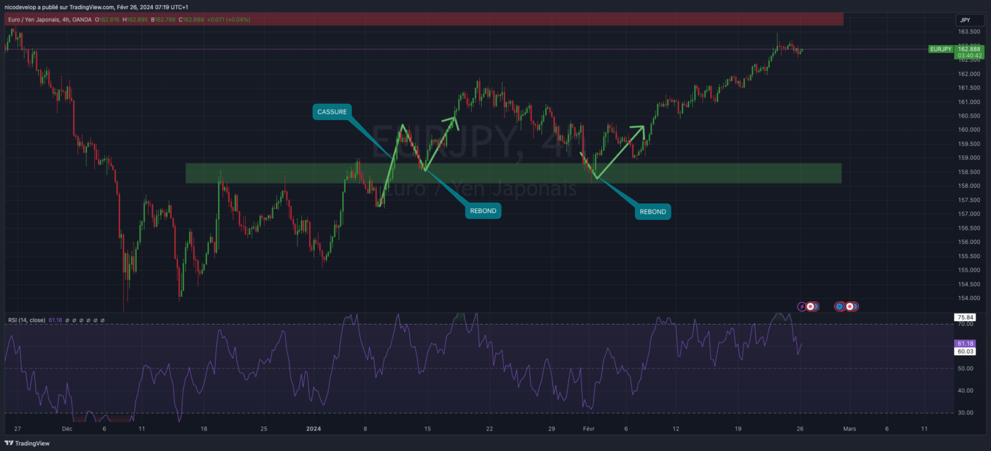Open the nicodevelop TradingView.com header link
The image size is (991, 451).
coord(90,6)
